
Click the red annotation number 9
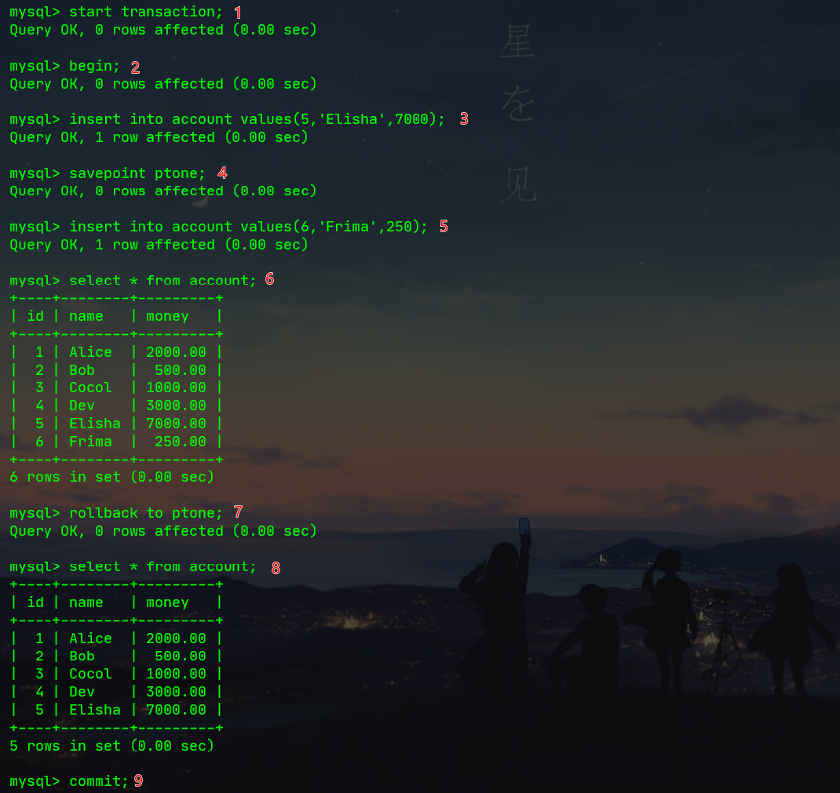click(138, 781)
